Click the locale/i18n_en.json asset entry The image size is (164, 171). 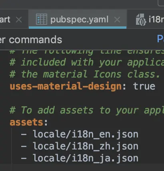coord(86,134)
